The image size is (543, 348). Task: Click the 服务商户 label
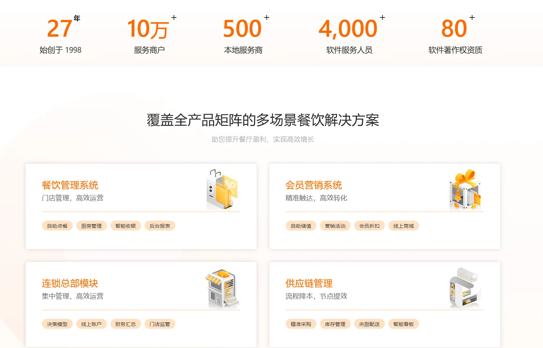click(149, 50)
